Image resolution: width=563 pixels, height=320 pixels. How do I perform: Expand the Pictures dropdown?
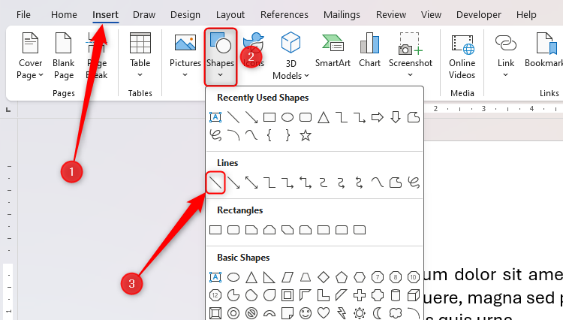coord(185,55)
